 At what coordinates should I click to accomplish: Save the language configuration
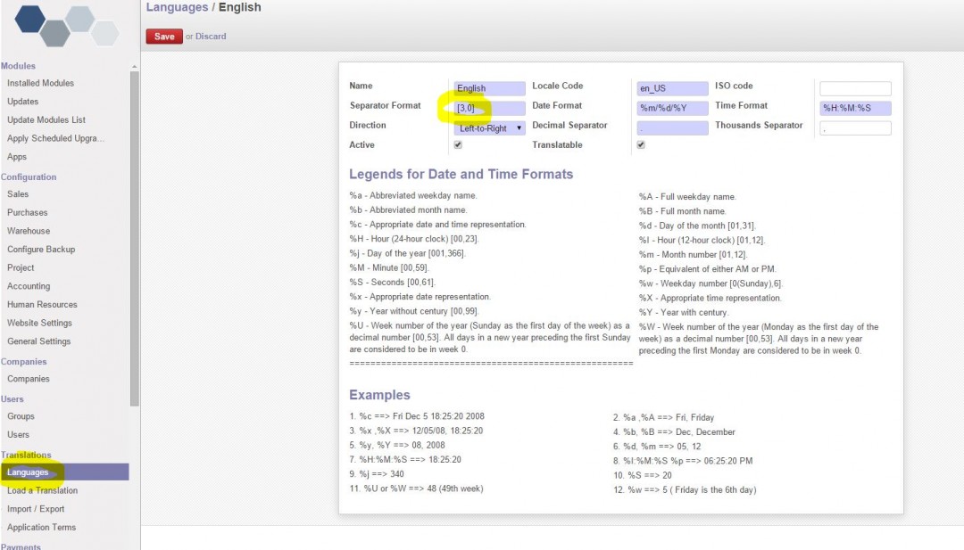[163, 36]
